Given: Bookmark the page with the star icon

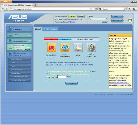Looking at the screenshot, I should (x=91, y=9).
